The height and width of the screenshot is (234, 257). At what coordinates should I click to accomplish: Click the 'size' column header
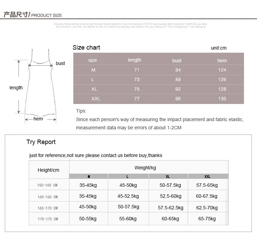point(93,60)
